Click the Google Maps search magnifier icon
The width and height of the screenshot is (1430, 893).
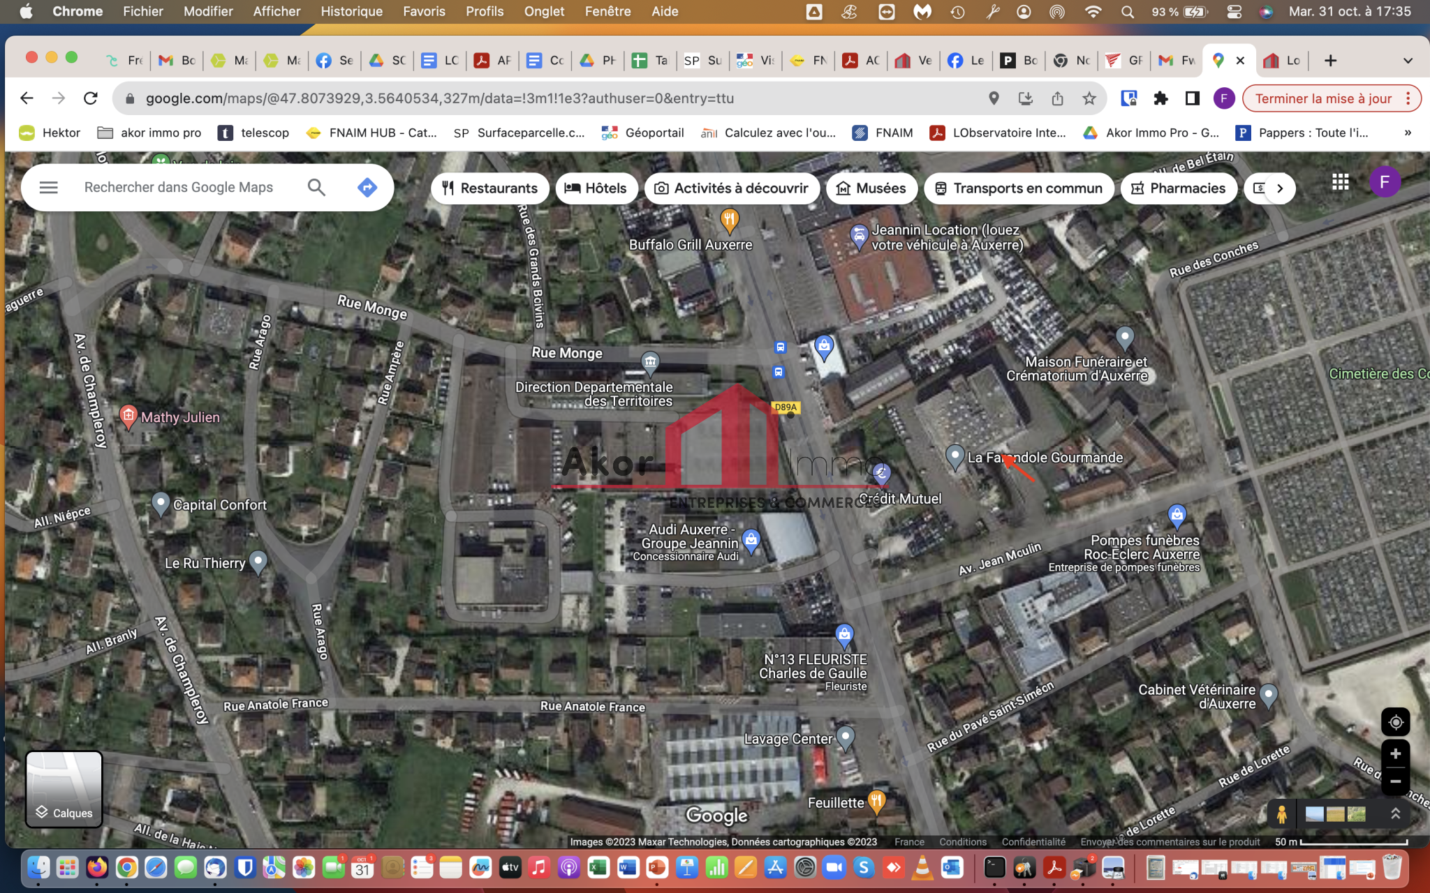[x=316, y=188]
